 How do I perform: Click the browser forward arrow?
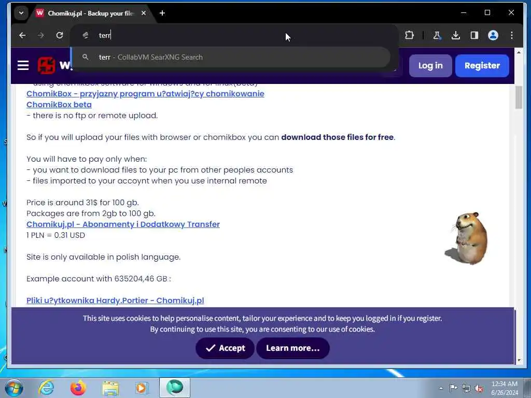tap(41, 35)
